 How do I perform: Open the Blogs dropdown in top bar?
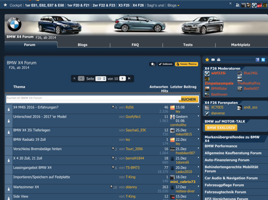click(173, 5)
